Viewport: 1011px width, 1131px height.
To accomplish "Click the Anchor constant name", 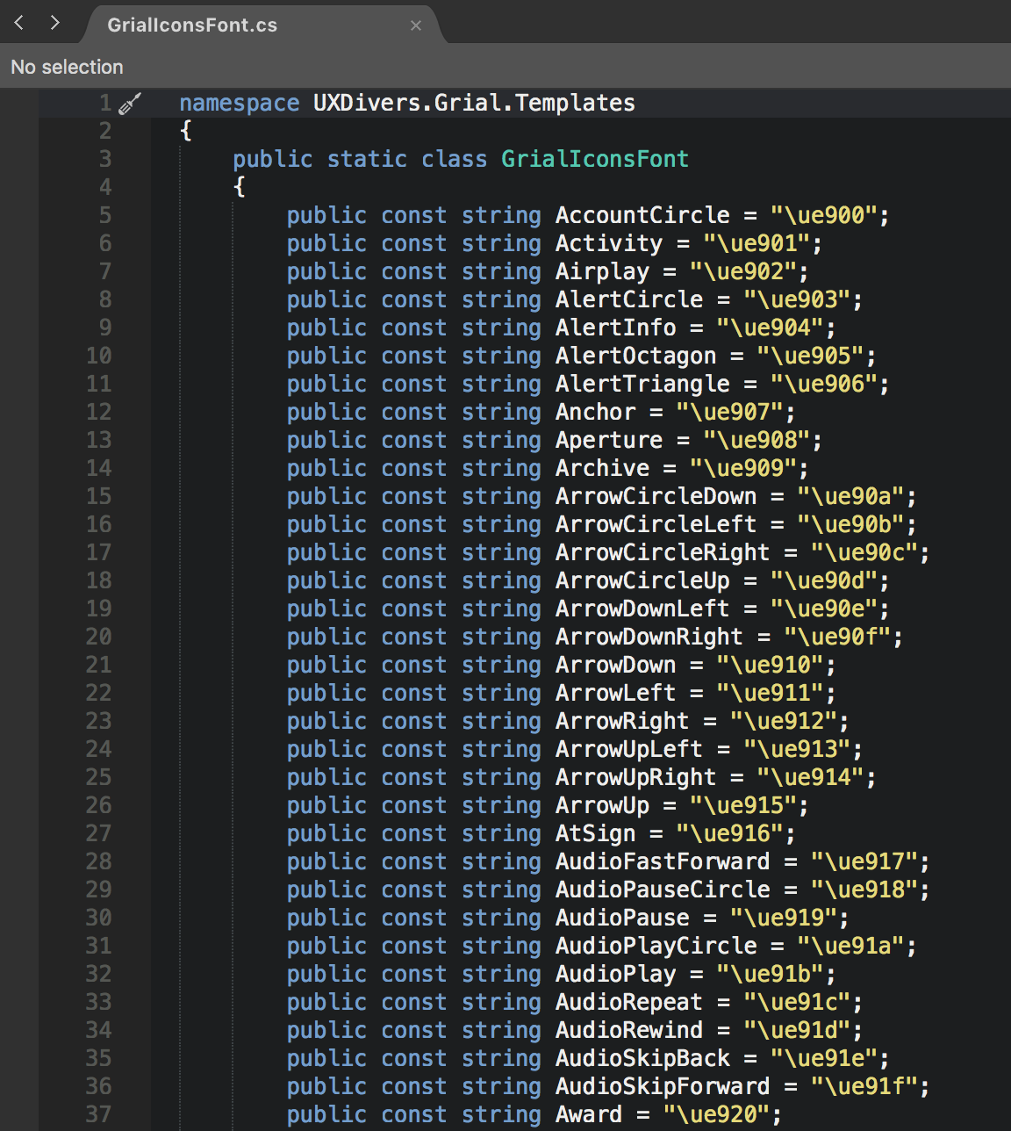I will tap(596, 412).
